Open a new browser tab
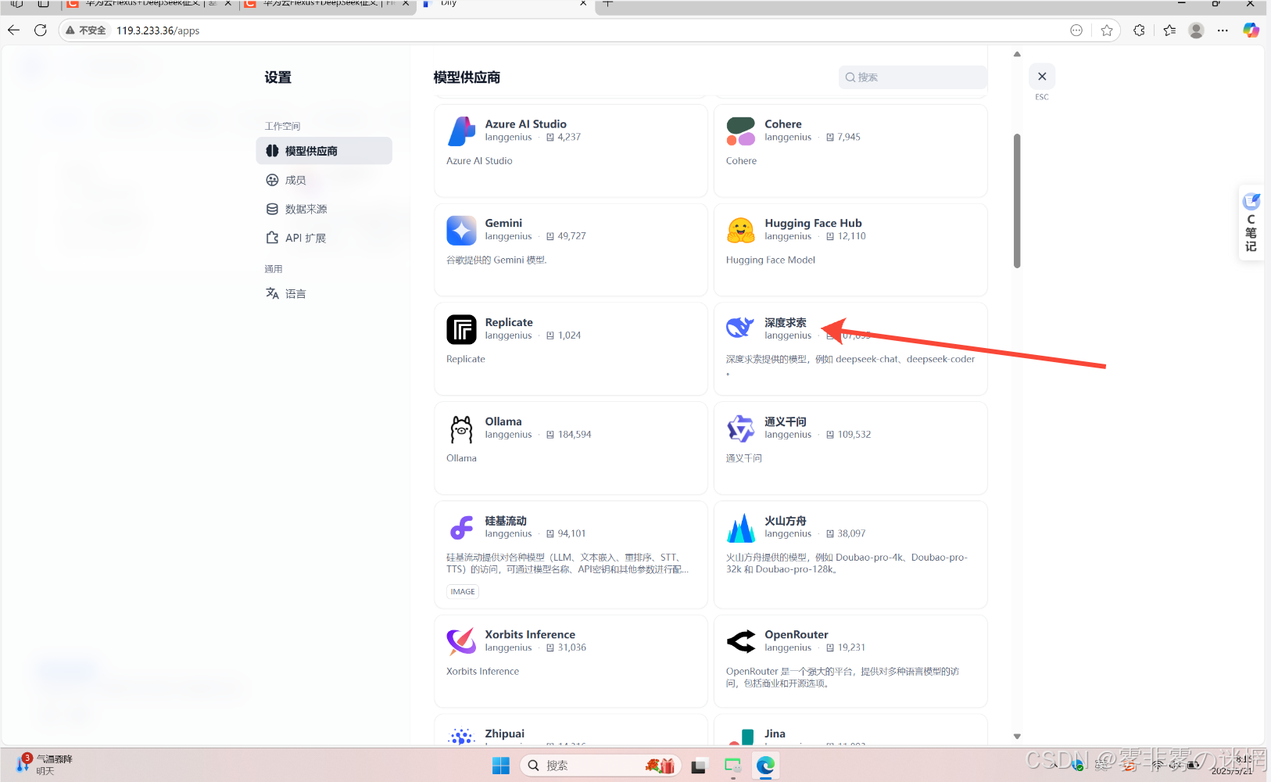This screenshot has height=782, width=1271. pyautogui.click(x=607, y=4)
